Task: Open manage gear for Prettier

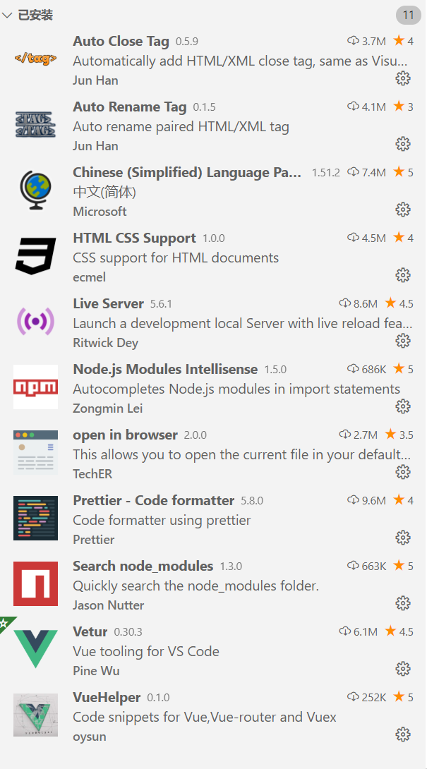Action: click(x=403, y=538)
